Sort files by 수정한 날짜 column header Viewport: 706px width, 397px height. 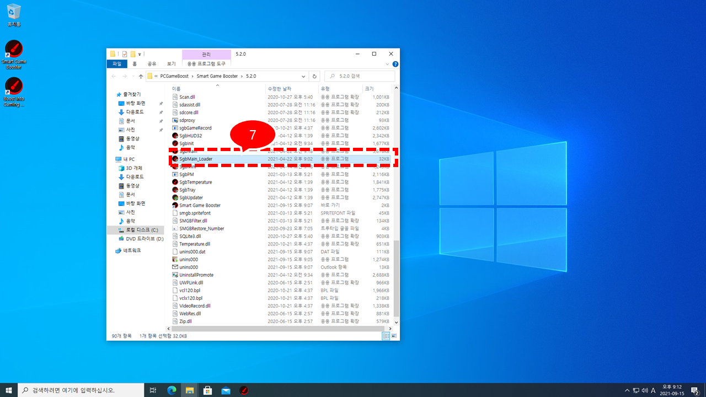292,88
